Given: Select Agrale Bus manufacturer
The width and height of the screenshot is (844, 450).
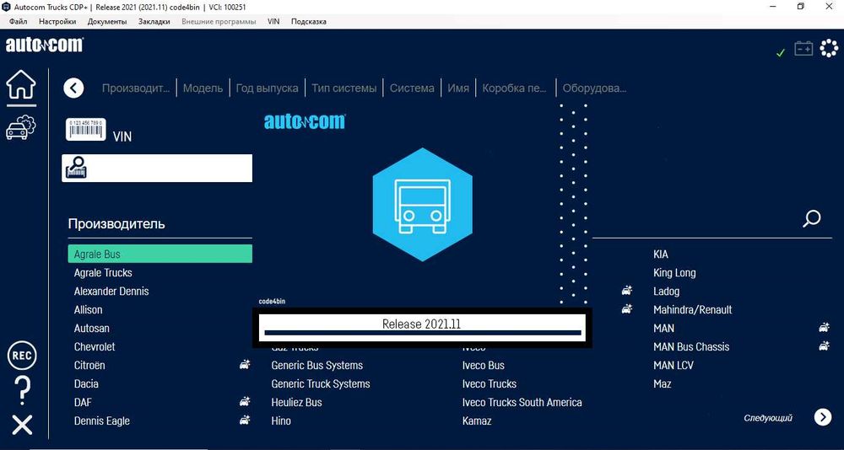Looking at the screenshot, I should (160, 254).
